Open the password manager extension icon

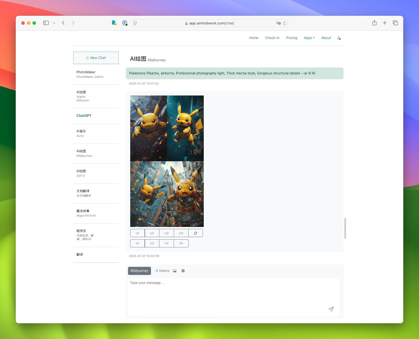click(x=125, y=23)
